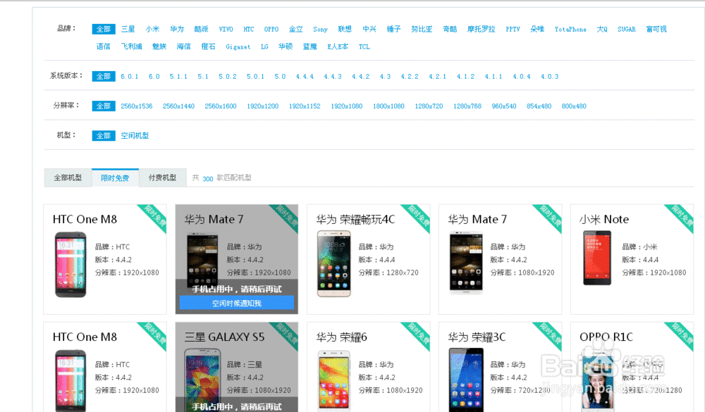
Task: Filter by system version 4.3
Action: (x=386, y=76)
